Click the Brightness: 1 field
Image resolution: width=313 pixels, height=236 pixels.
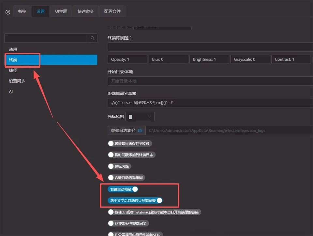[209, 59]
